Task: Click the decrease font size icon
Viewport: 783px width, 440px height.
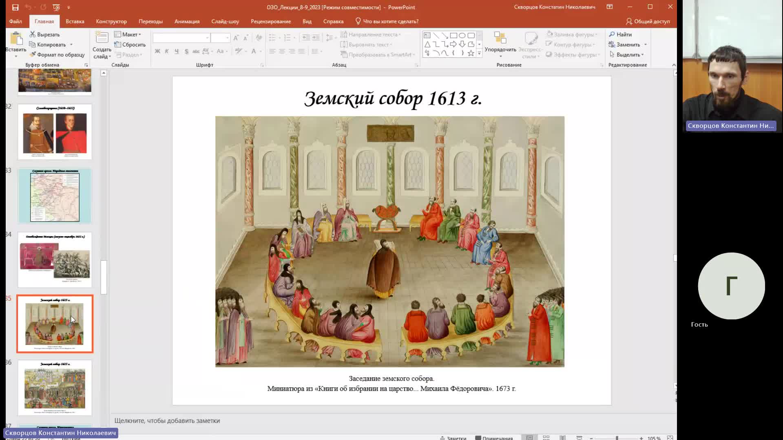Action: point(246,38)
